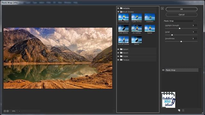Click the mountain lake preview image

[58, 58]
